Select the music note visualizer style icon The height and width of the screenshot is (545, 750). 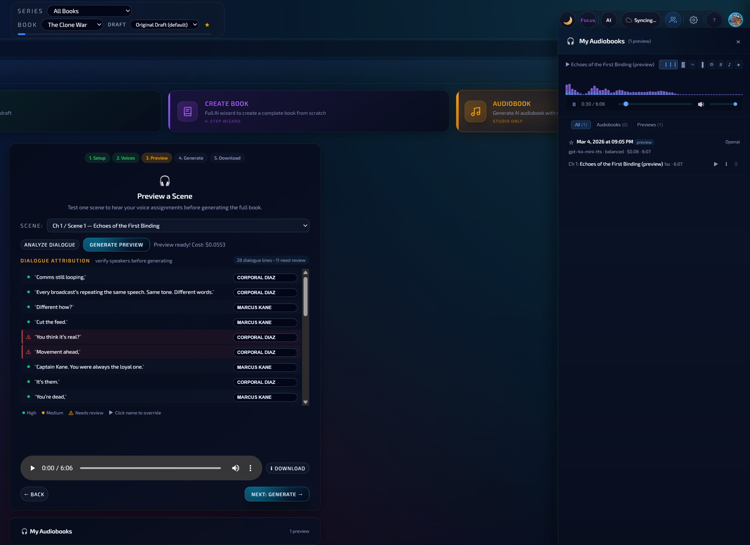click(x=729, y=65)
